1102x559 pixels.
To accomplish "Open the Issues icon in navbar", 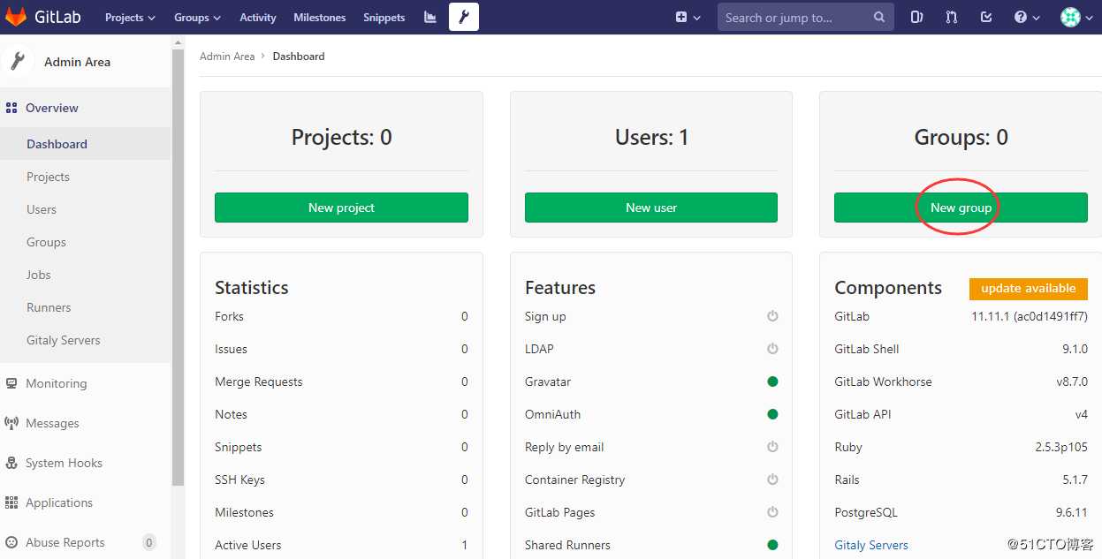I will pos(917,17).
